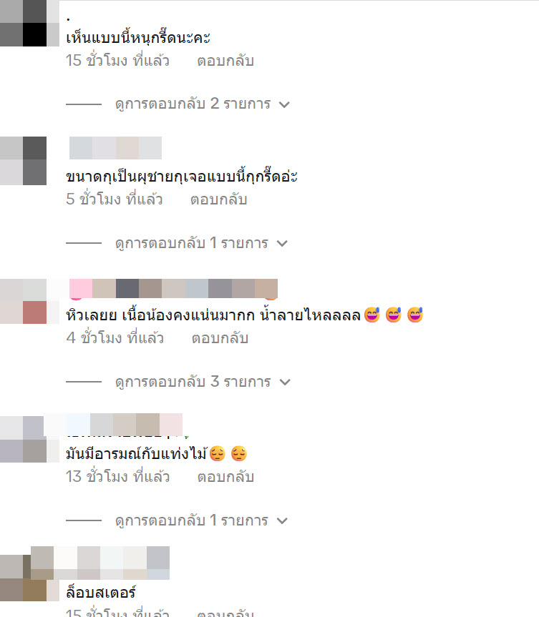Expand the single reply under 5-hour comment
The width and height of the screenshot is (539, 617).
coord(201,243)
